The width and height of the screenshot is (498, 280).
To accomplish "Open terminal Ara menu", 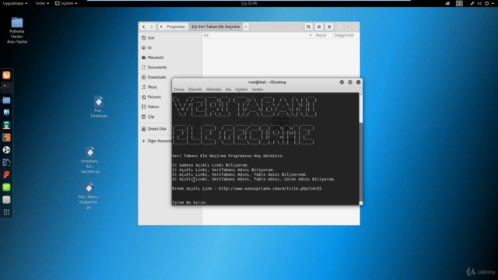I will 228,89.
